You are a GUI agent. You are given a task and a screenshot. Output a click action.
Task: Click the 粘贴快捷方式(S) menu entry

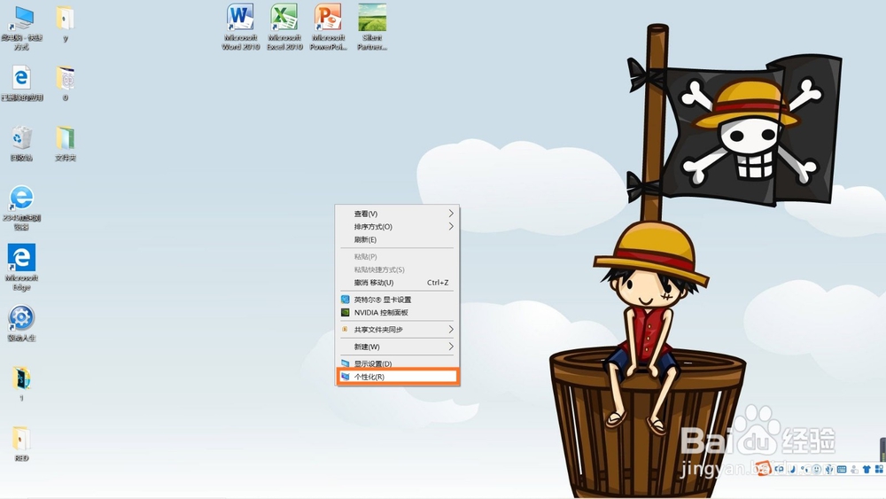tap(397, 269)
